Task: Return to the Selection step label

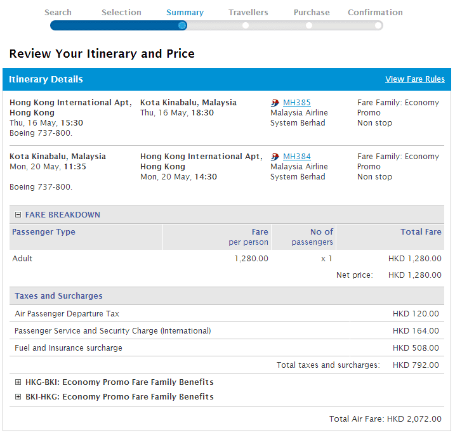Action: [121, 12]
